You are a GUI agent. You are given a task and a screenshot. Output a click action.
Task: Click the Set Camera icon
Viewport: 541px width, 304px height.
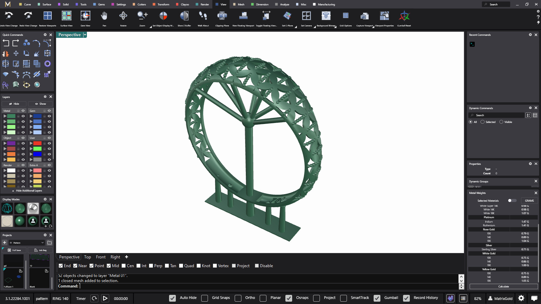(x=306, y=16)
